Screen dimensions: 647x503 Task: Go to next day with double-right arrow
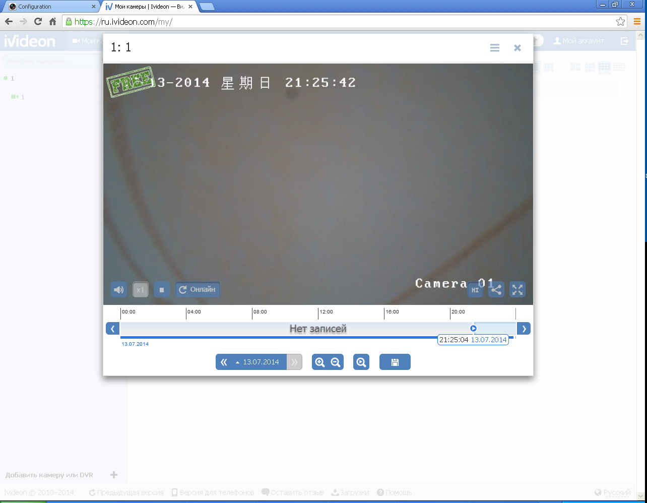point(294,362)
